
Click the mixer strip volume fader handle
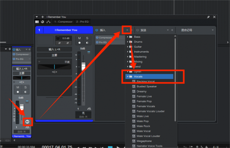click(x=22, y=107)
